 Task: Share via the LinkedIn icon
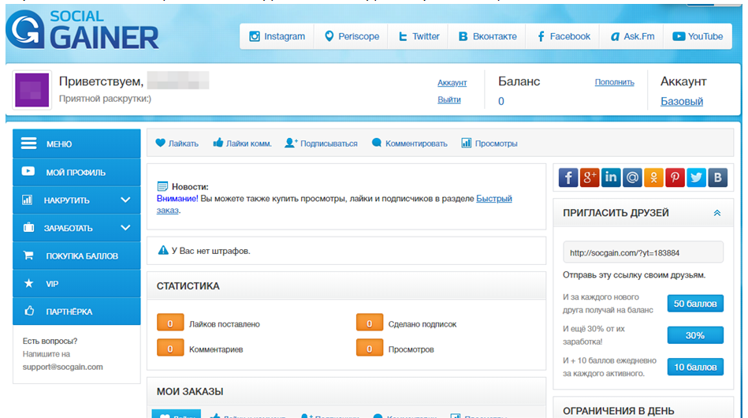click(x=611, y=177)
